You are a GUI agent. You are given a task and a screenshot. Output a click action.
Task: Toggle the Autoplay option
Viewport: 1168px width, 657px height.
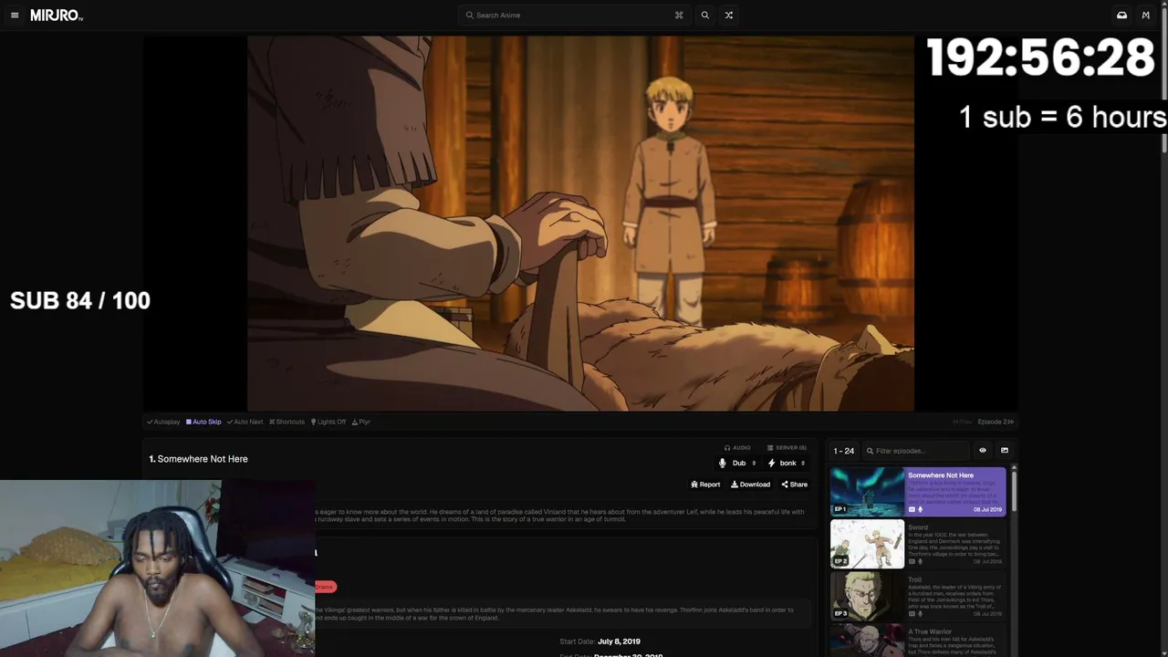pyautogui.click(x=163, y=422)
